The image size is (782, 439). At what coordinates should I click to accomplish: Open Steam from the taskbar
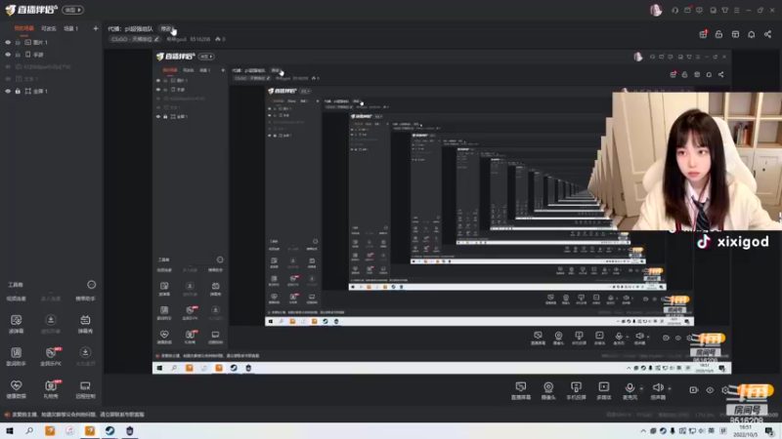(x=109, y=430)
